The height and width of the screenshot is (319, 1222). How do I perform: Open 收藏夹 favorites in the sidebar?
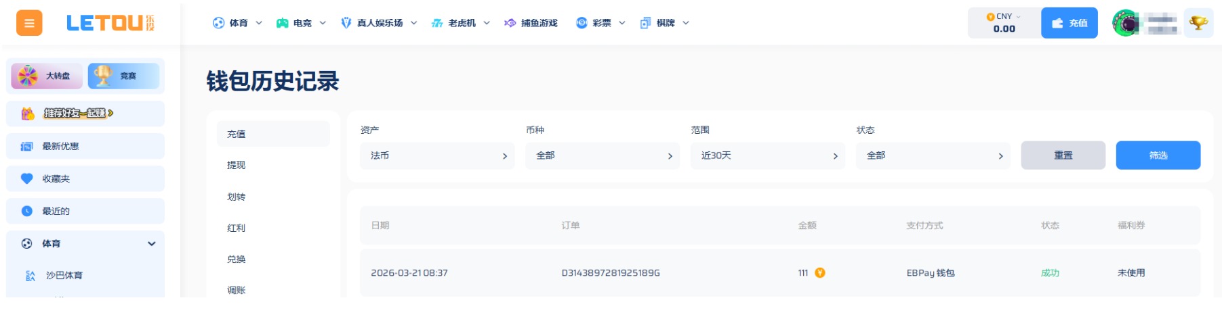pos(85,178)
